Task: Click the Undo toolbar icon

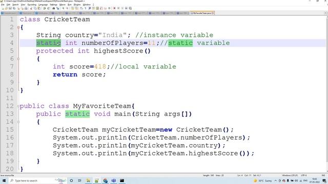Action: pos(45,8)
